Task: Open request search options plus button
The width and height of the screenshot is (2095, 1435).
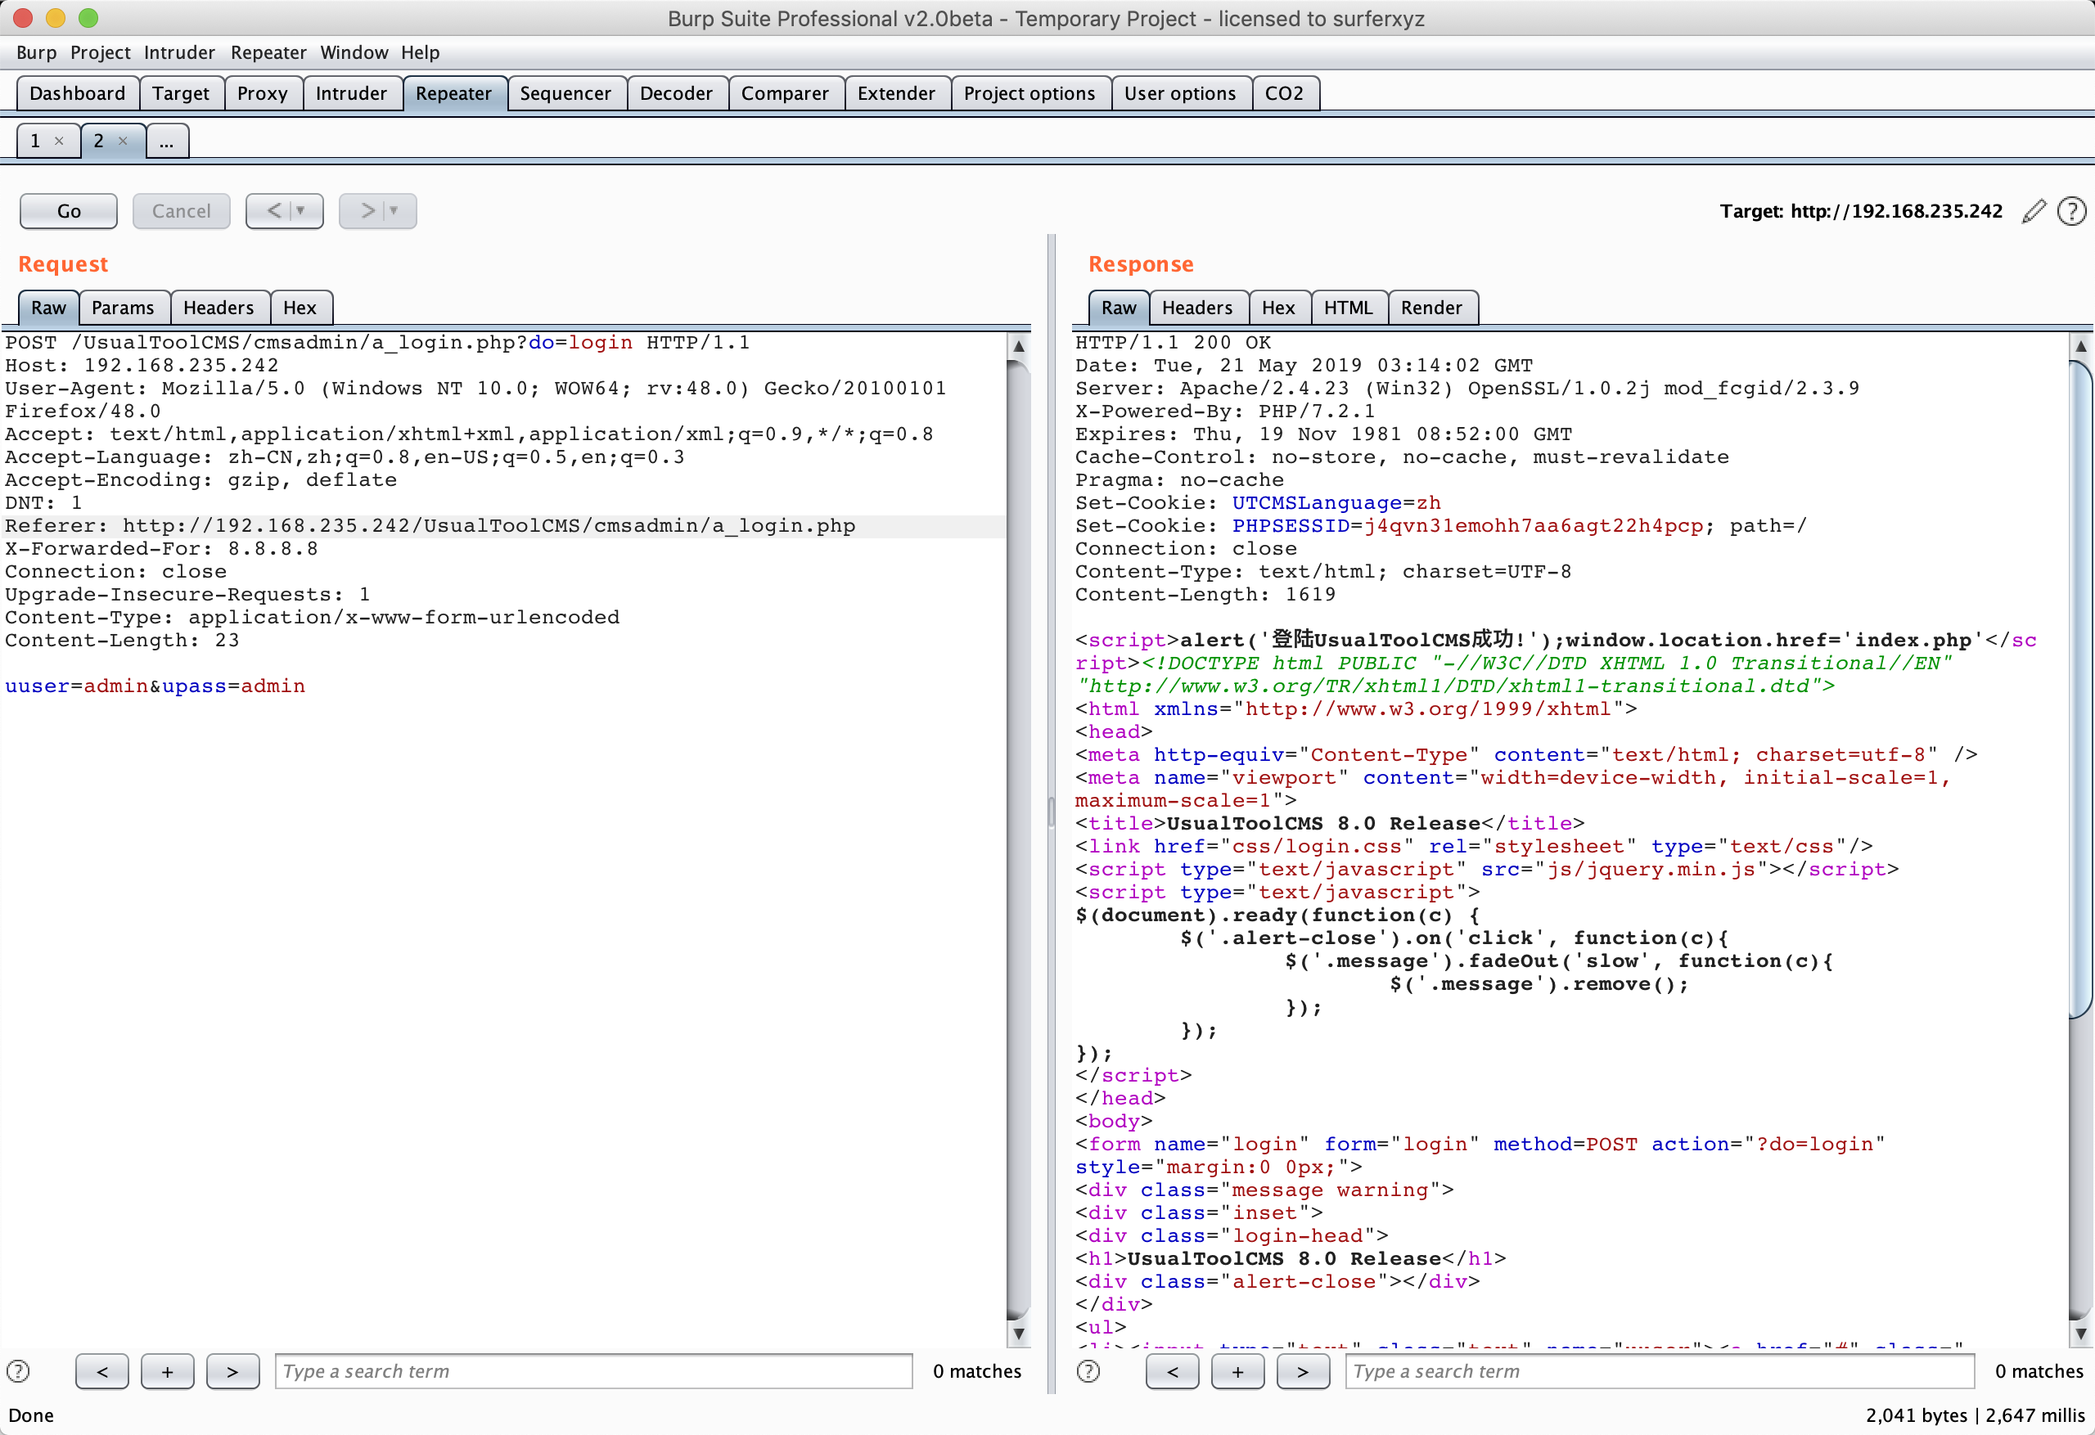Action: 168,1371
